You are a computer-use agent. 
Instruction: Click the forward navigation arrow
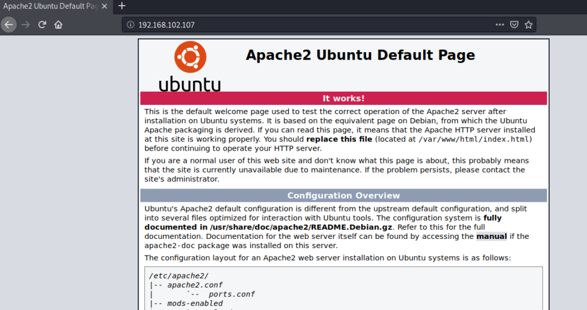tap(25, 25)
